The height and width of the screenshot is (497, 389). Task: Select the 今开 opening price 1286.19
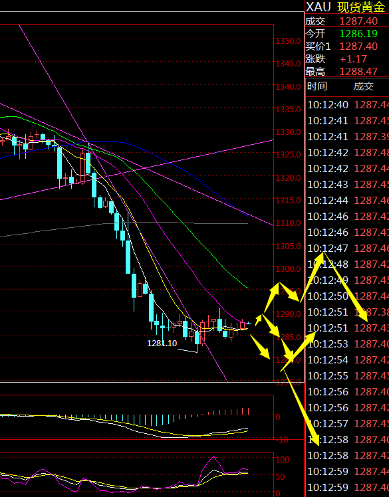click(358, 34)
